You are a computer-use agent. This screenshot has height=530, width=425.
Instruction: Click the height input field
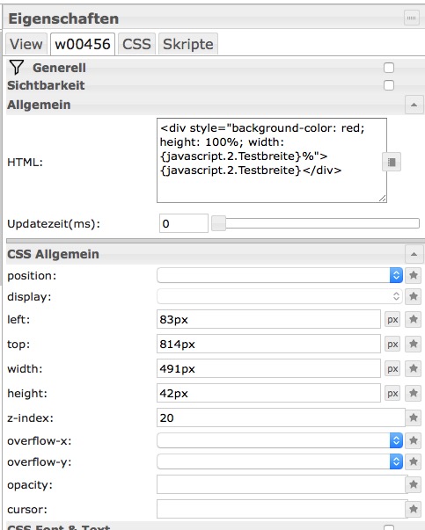pos(268,393)
